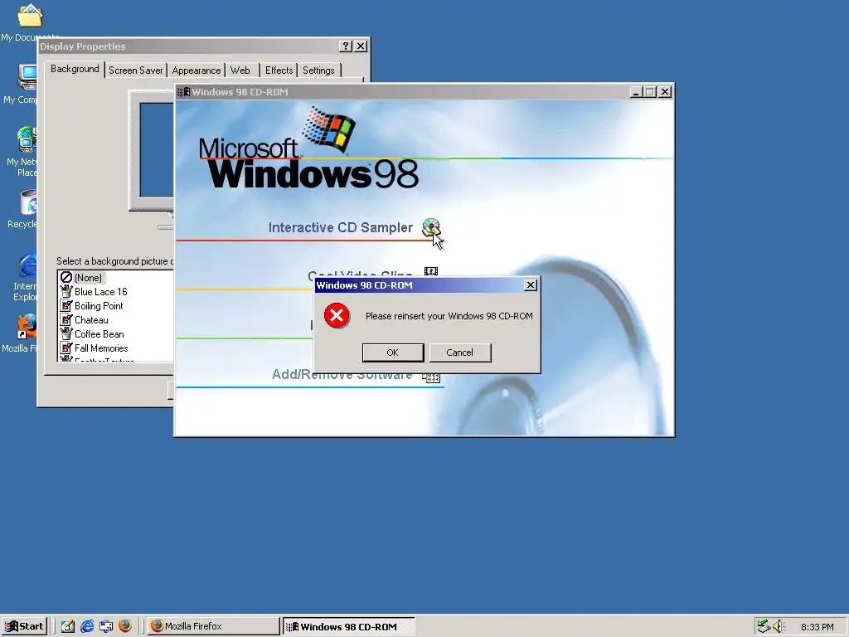Viewport: 849px width, 637px height.
Task: Open Interactive CD Sampler link
Action: click(x=341, y=227)
